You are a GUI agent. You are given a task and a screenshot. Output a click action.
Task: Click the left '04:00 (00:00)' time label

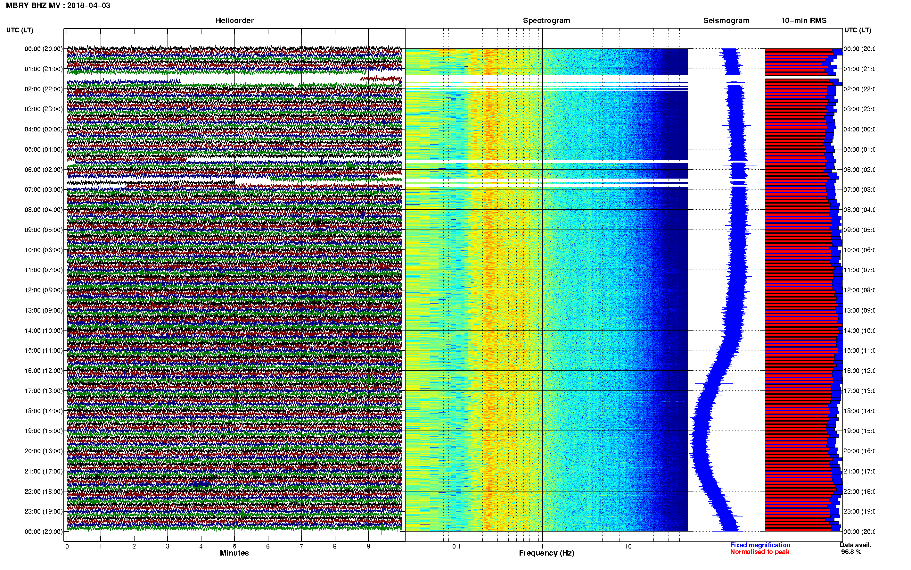coord(44,129)
